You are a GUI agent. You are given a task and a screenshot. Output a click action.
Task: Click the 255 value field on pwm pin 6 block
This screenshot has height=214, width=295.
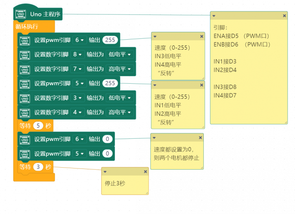click(110, 40)
